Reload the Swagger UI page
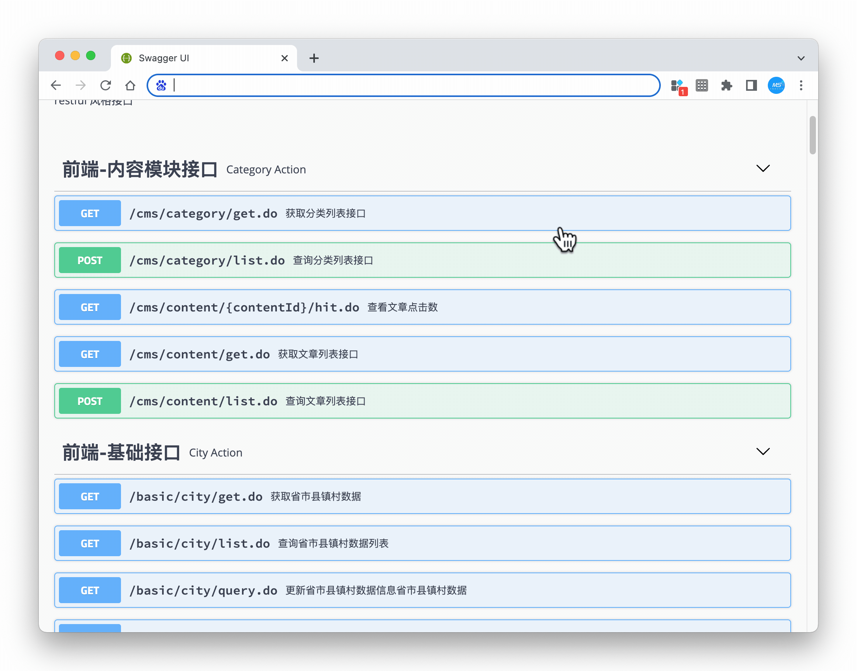 click(x=105, y=85)
